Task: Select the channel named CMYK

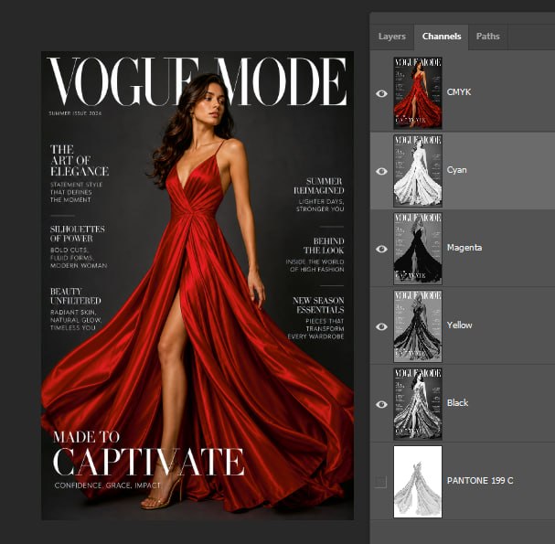Action: [459, 92]
